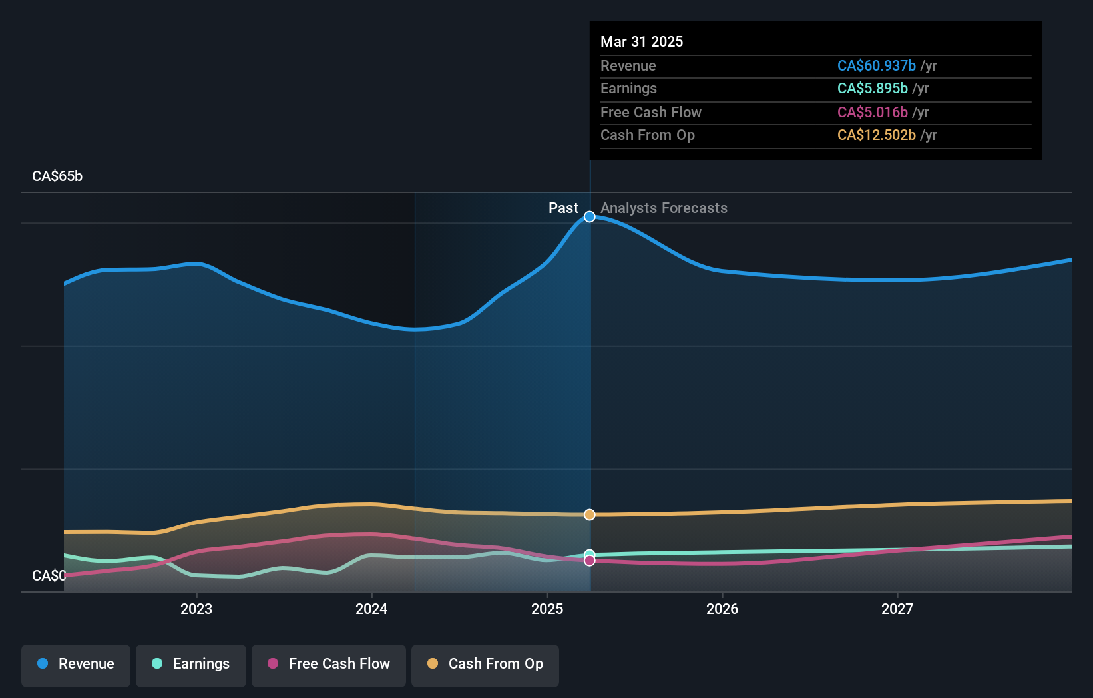Click the Past label on chart
This screenshot has width=1093, height=698.
pyautogui.click(x=563, y=208)
